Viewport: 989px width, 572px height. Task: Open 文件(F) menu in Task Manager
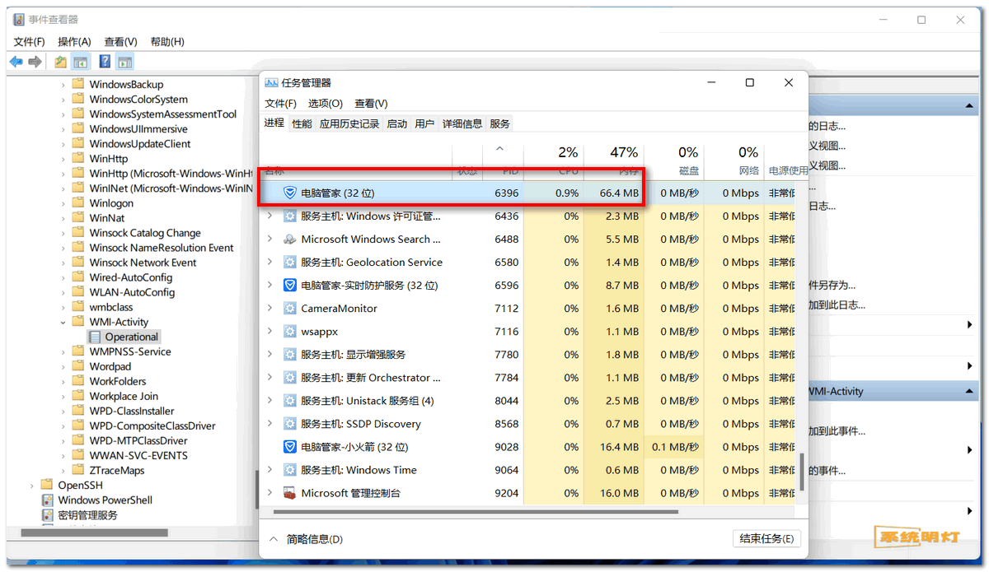(x=281, y=103)
